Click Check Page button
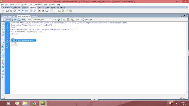 tap(86, 20)
